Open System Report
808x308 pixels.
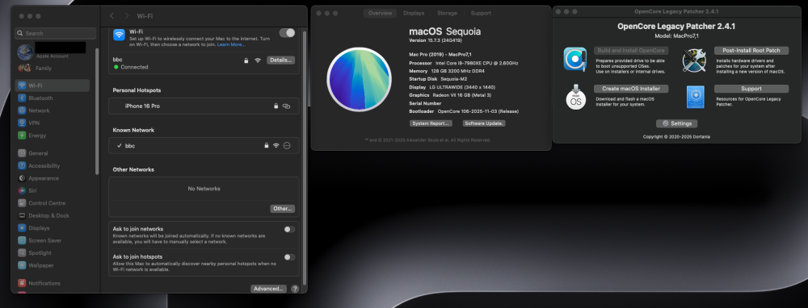click(431, 123)
